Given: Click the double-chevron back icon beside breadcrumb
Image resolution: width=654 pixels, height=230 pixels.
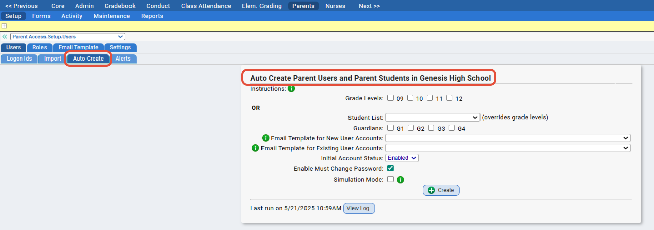Looking at the screenshot, I should 5,37.
